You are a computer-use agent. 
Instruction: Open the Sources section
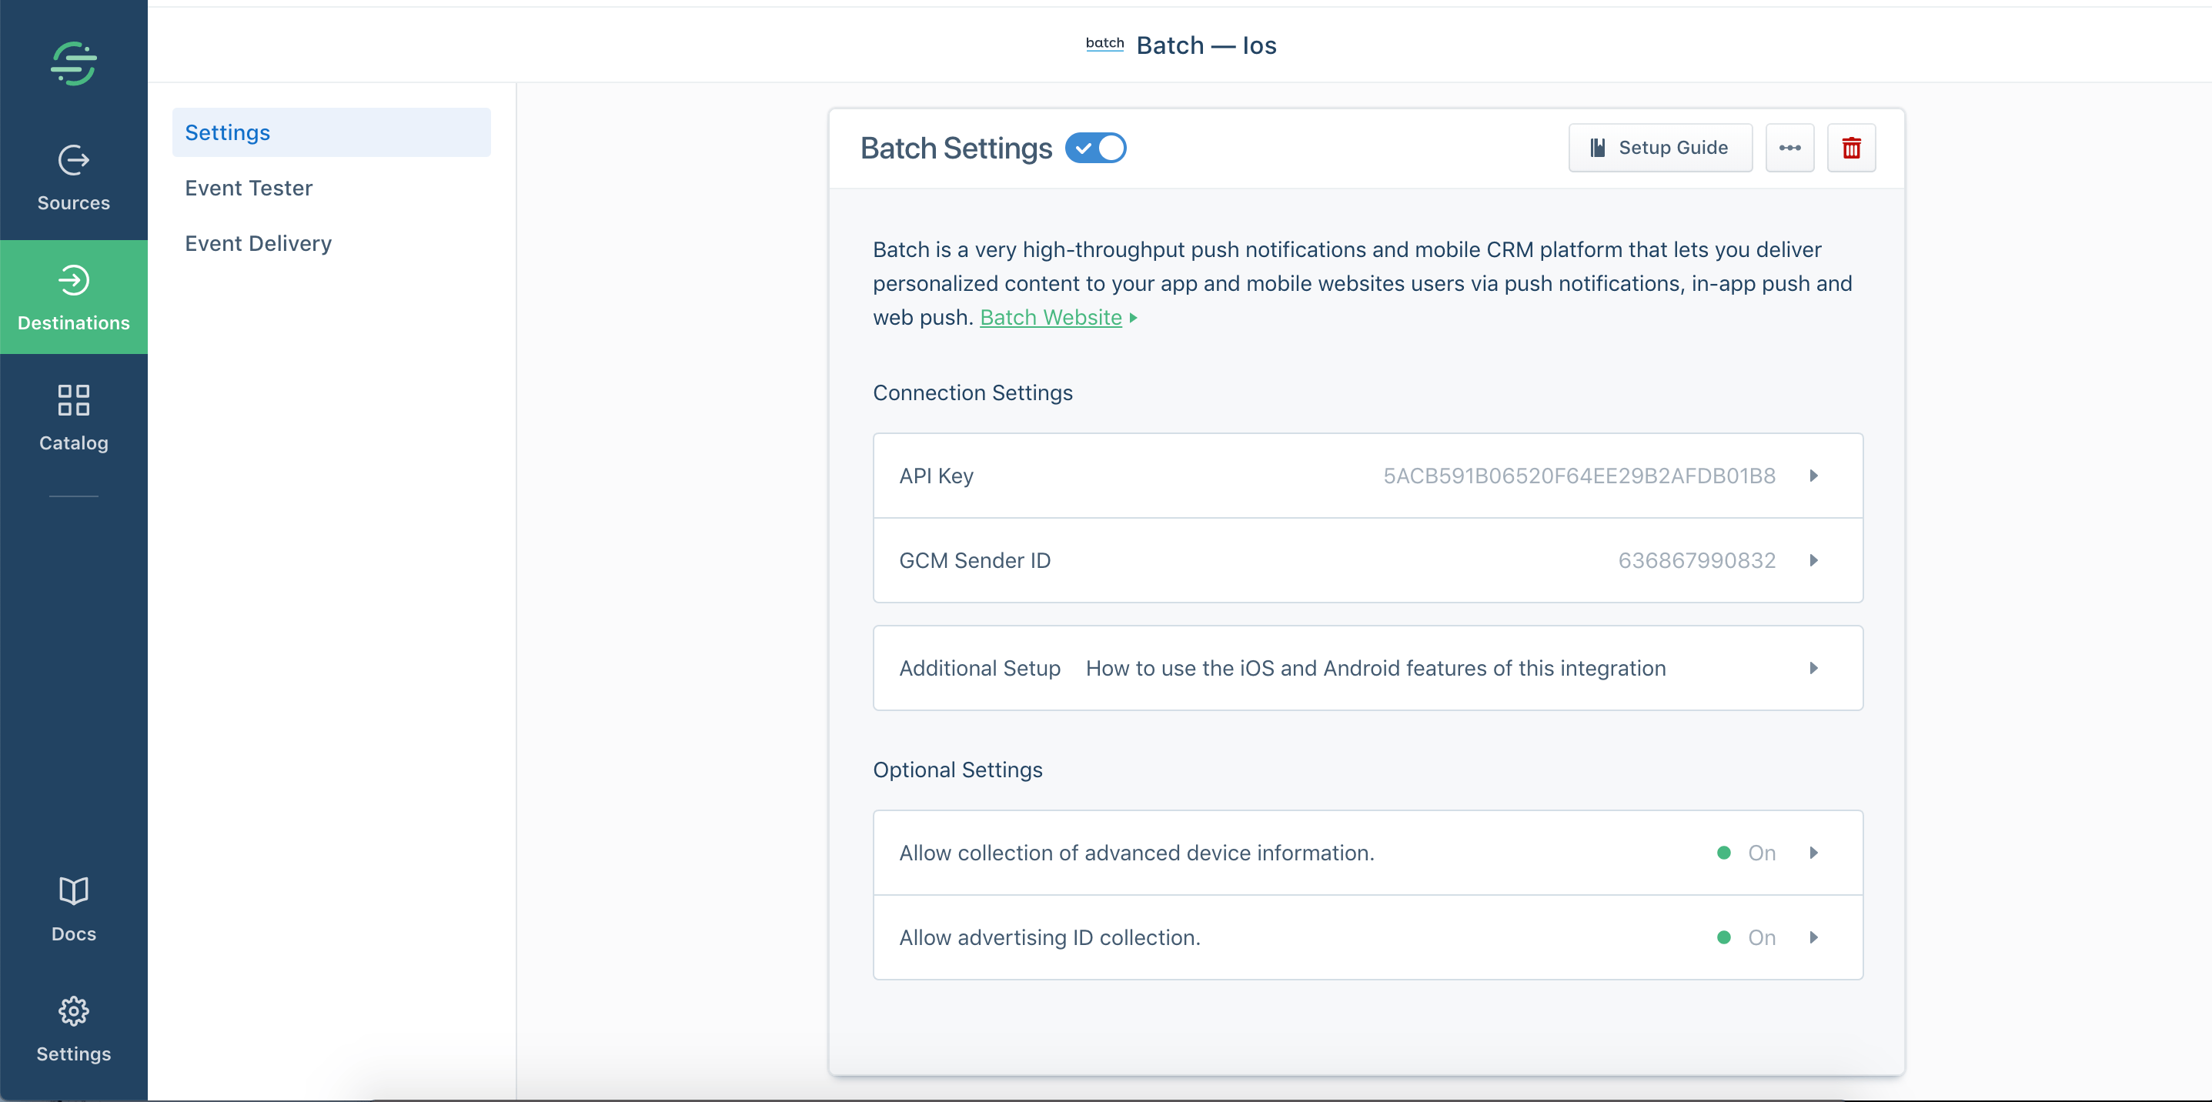coord(74,179)
